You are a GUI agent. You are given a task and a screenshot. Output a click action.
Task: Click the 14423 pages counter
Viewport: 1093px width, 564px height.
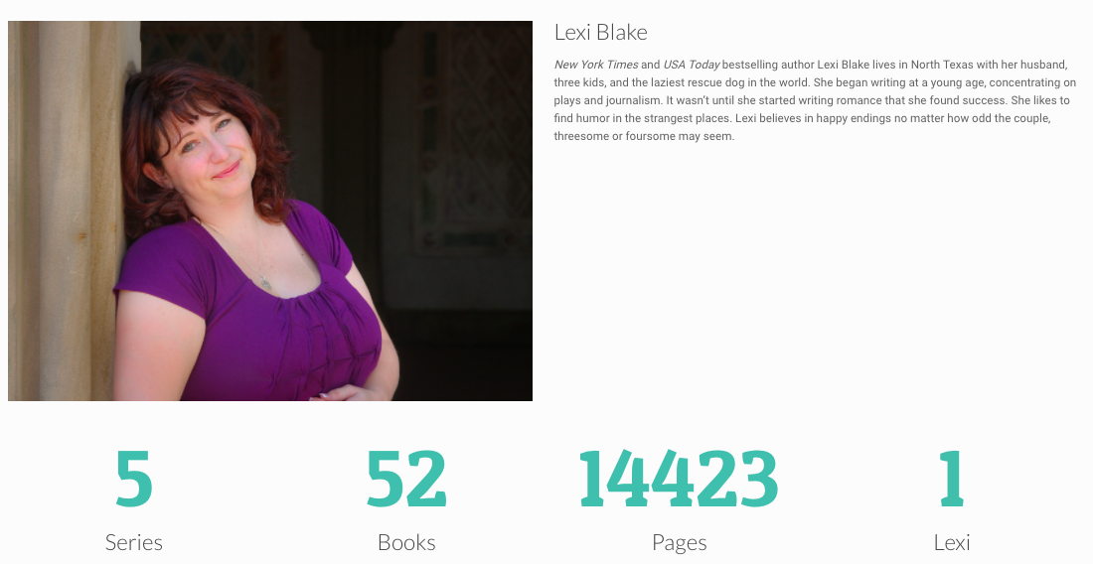coord(679,479)
